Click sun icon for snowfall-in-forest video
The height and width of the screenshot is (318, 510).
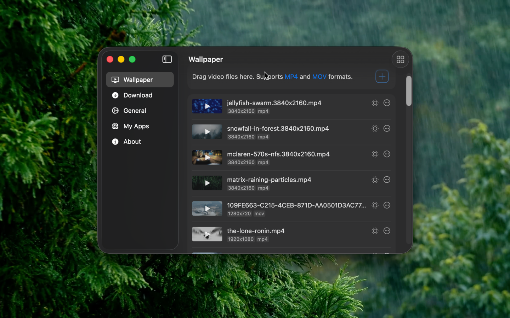click(375, 129)
